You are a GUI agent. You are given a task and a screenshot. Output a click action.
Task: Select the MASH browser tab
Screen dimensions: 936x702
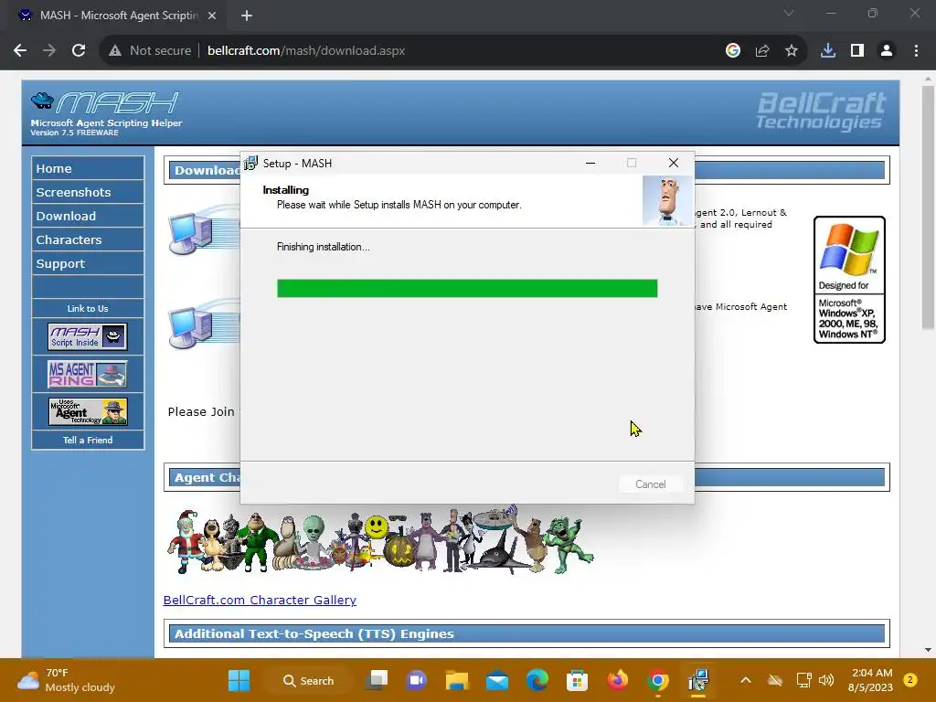point(118,16)
